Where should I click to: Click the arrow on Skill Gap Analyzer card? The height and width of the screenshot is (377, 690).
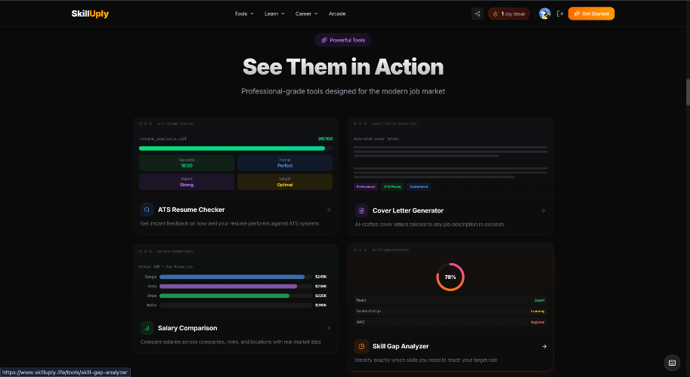pos(544,346)
